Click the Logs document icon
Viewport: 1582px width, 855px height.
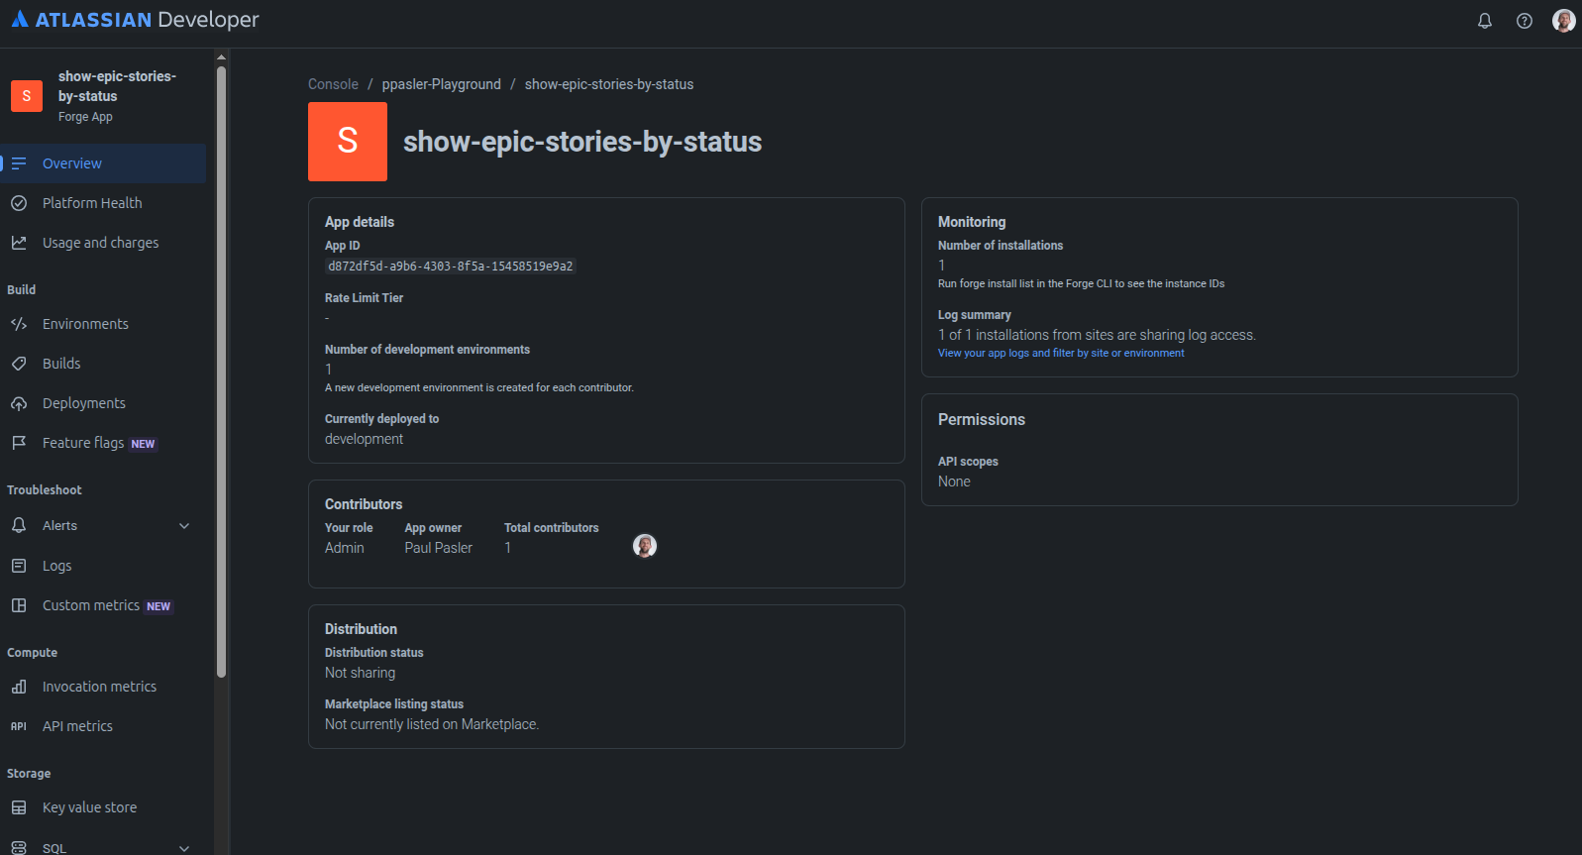click(19, 566)
